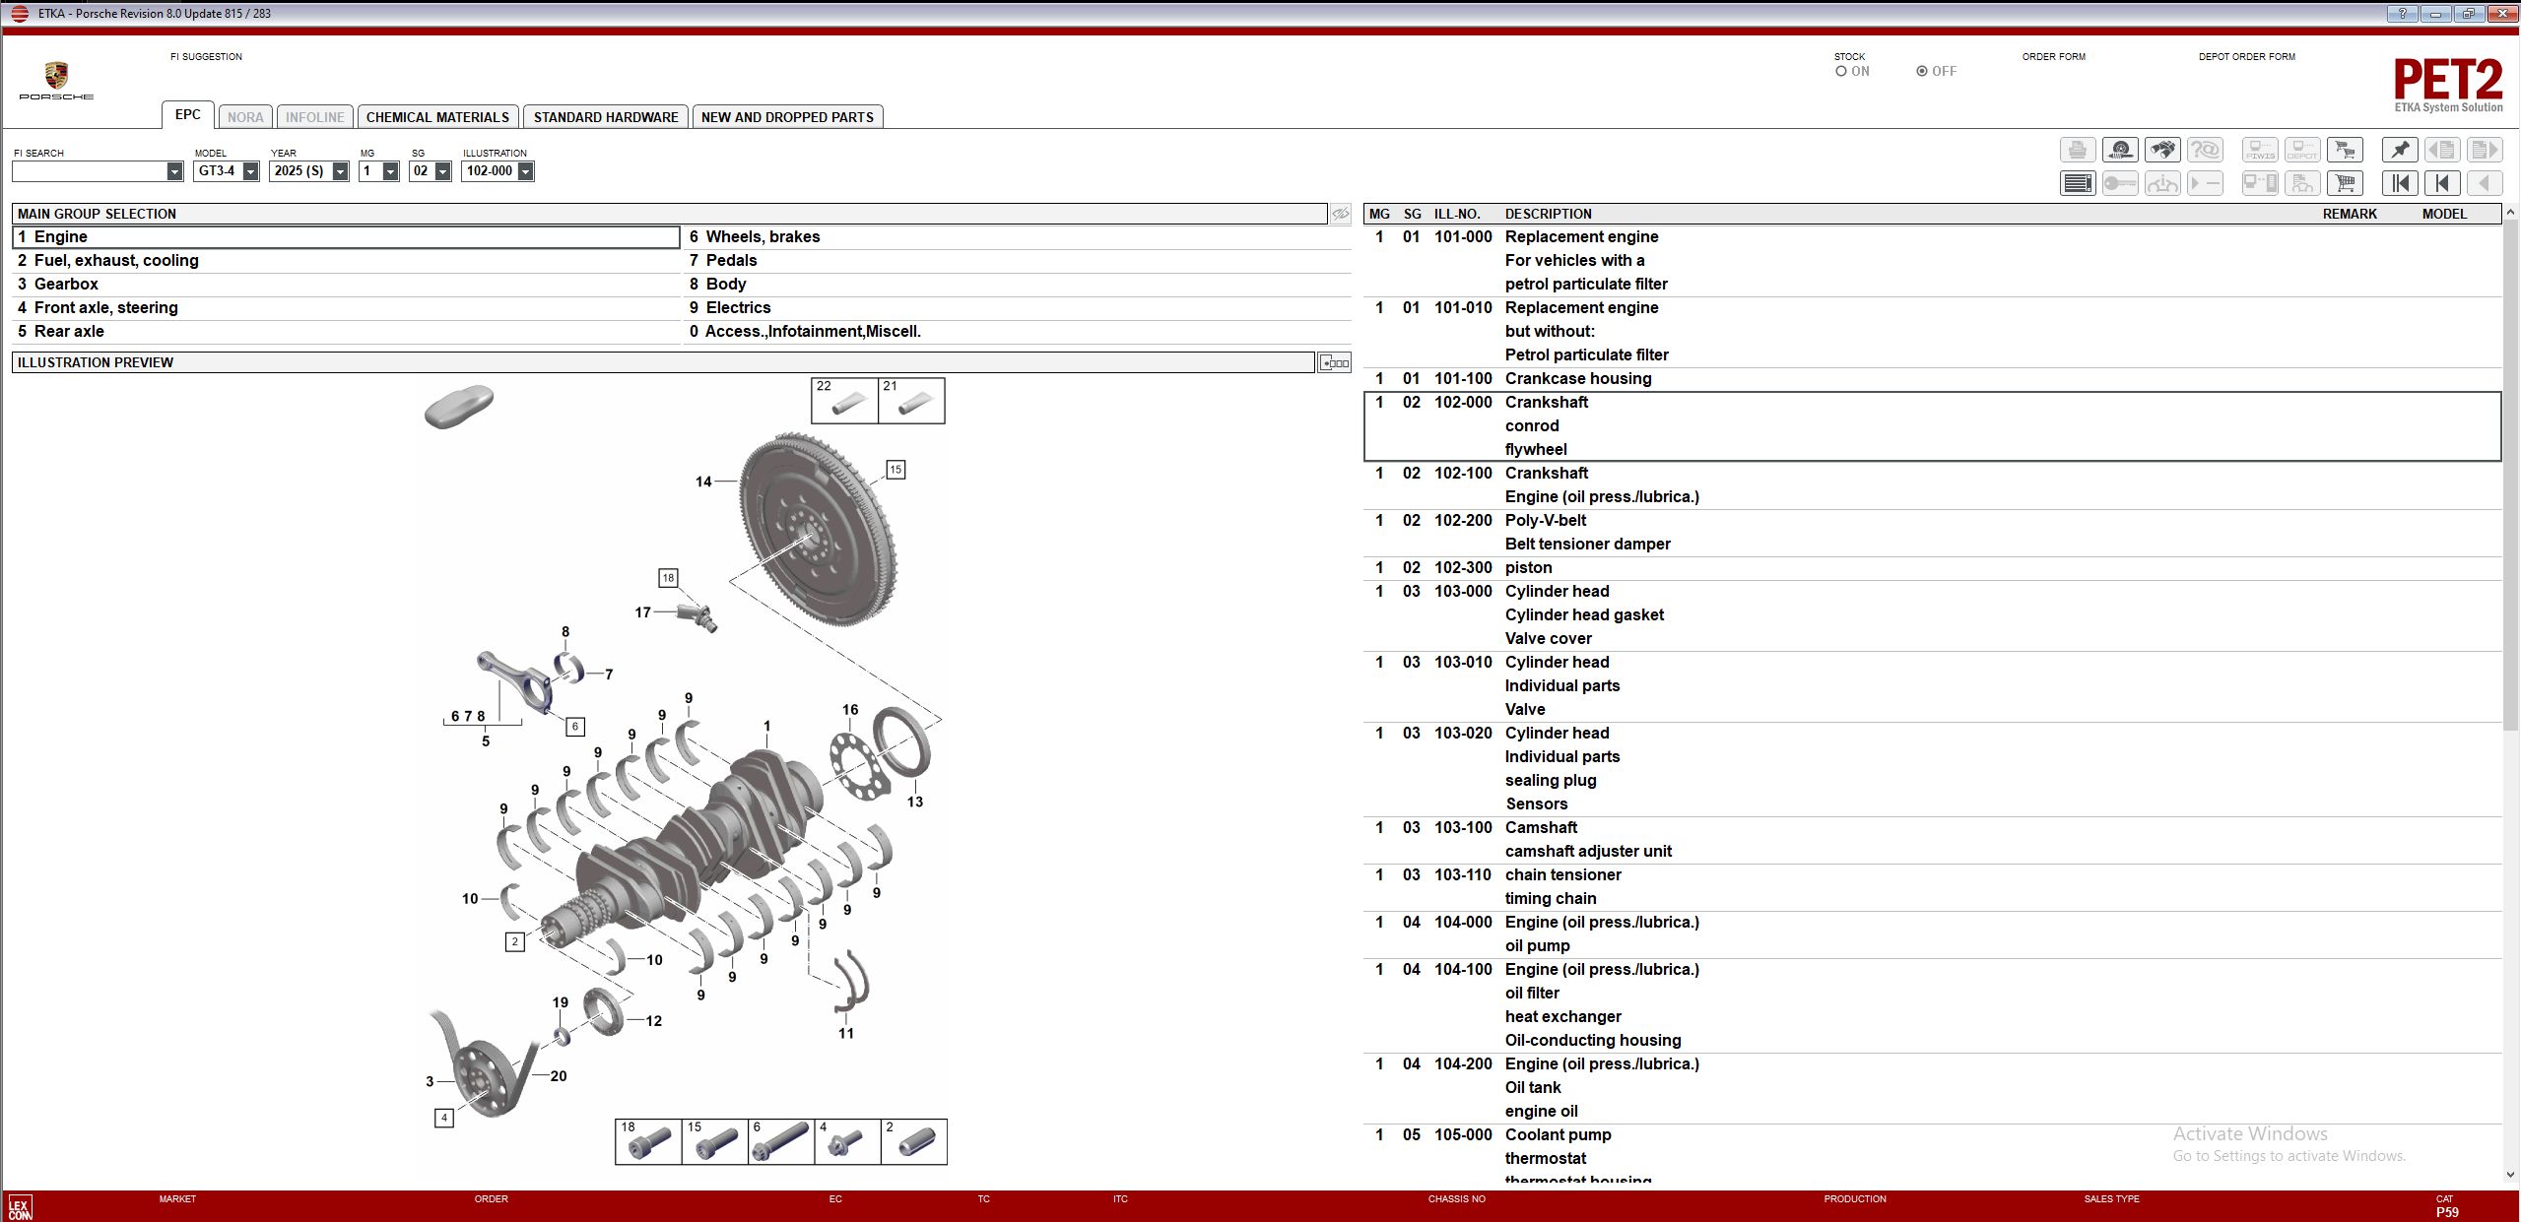Expand the YEAR dropdown showing 2025

[x=339, y=170]
